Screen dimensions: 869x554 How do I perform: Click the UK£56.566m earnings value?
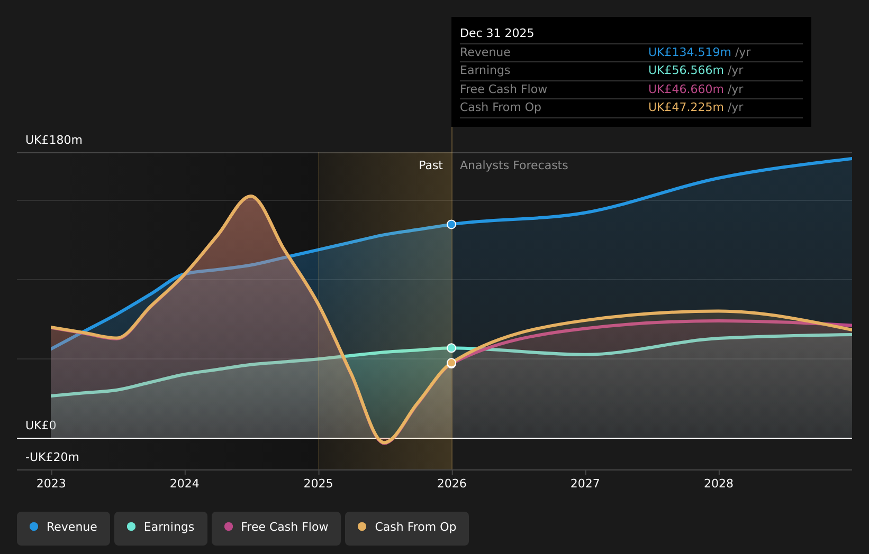coord(686,70)
